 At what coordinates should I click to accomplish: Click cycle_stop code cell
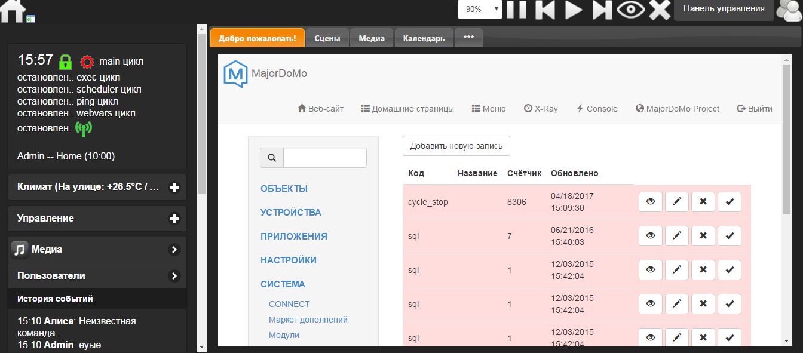point(428,202)
